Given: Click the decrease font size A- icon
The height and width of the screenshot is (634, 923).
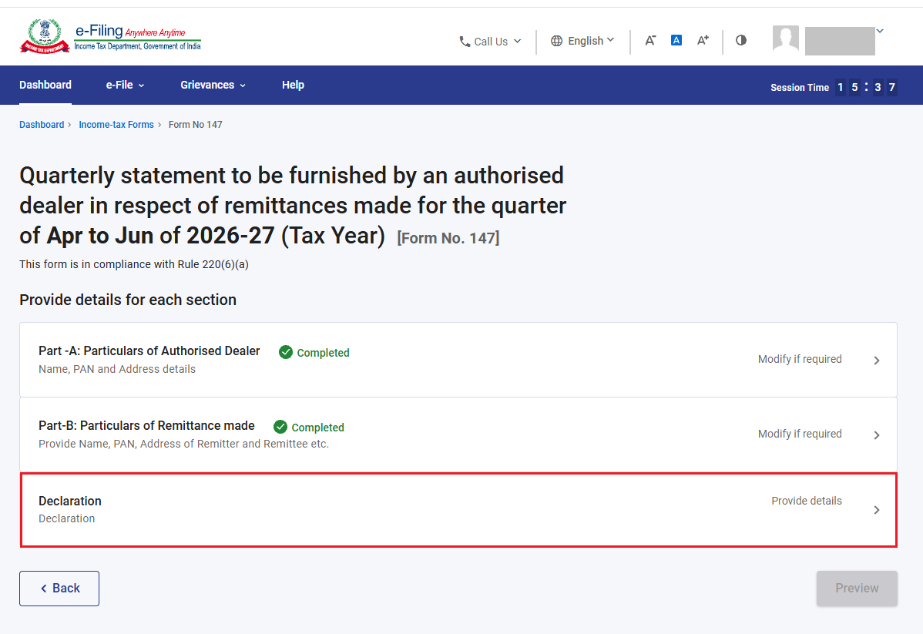Looking at the screenshot, I should click(649, 41).
